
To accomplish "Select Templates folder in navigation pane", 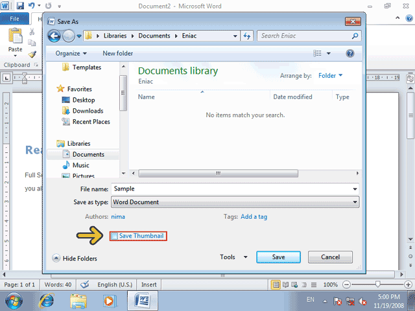I will [82, 67].
